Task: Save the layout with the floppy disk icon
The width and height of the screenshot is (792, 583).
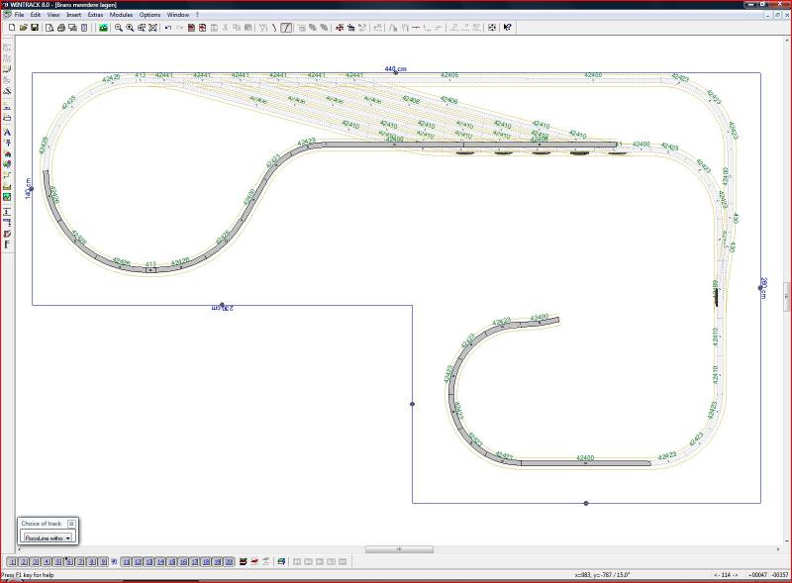Action: (35, 28)
